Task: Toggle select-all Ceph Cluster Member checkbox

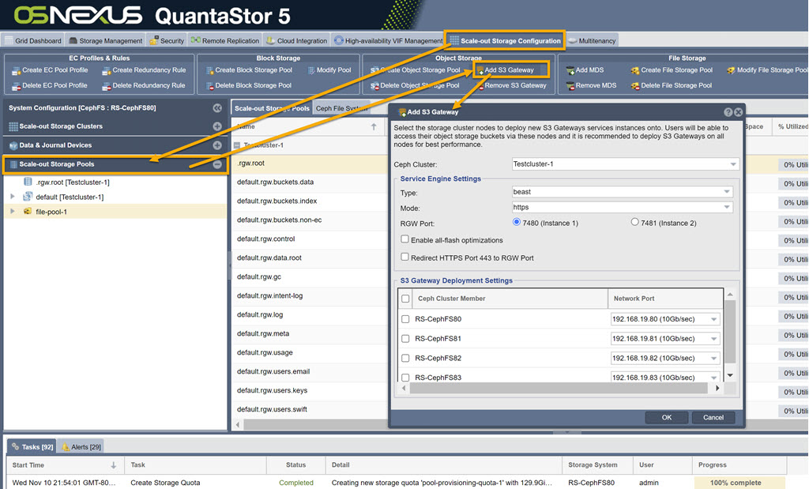Action: pos(405,299)
